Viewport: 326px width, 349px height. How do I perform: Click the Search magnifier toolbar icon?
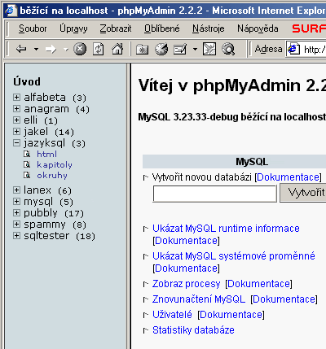(228, 49)
